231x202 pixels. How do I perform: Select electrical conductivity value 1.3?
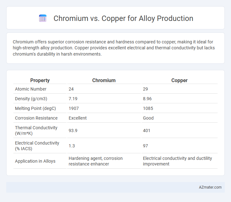tap(72, 146)
